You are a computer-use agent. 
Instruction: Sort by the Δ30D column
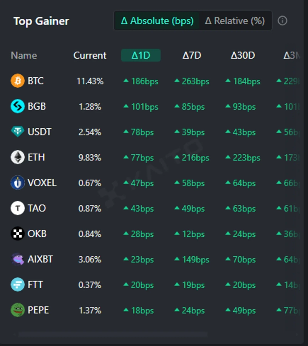243,55
